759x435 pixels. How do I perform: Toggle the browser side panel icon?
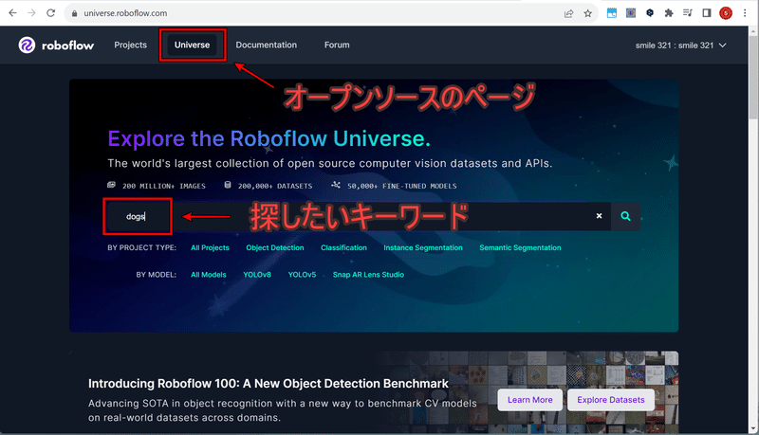pyautogui.click(x=706, y=13)
